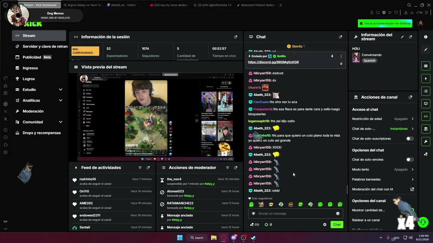
Task: Open Restricción de edad options
Action: [383, 119]
